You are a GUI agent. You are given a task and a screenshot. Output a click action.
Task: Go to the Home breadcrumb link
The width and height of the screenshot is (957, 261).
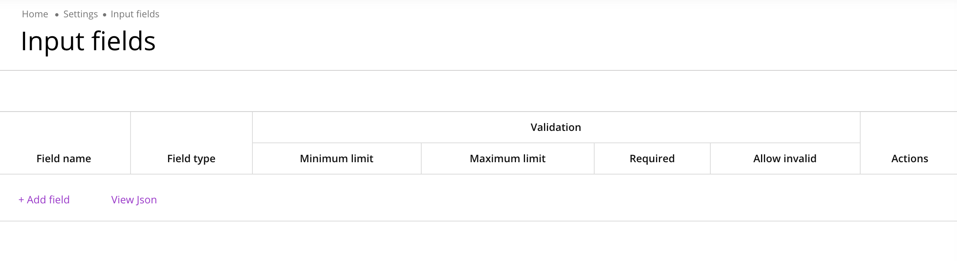click(35, 14)
